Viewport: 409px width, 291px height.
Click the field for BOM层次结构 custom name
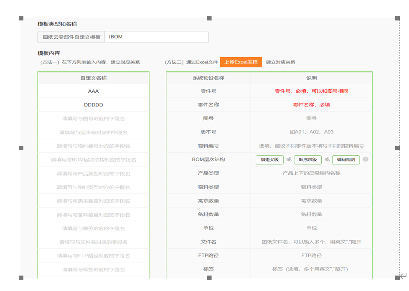93,159
